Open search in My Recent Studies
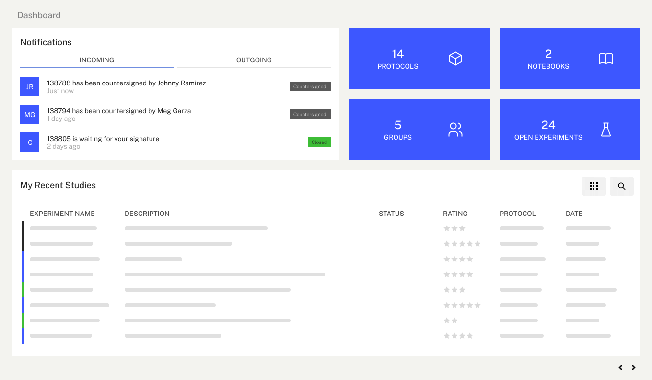This screenshot has height=380, width=652. click(622, 186)
